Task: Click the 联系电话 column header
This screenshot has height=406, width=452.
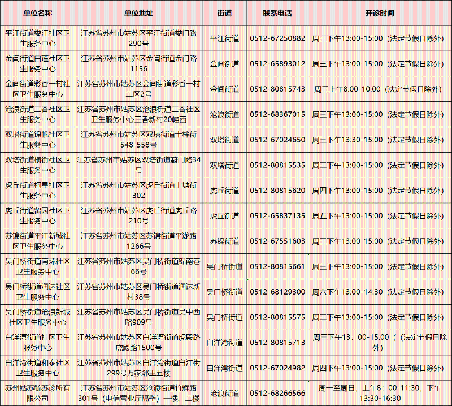Action: coord(277,13)
